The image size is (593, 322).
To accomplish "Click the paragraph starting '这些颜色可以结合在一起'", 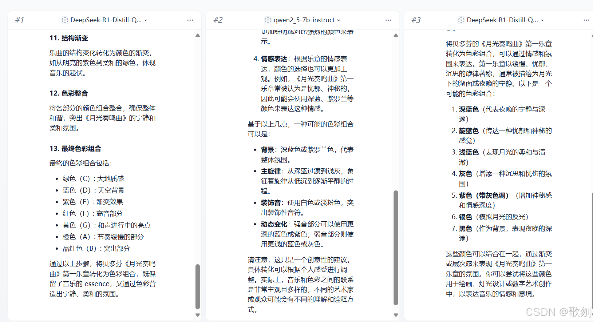I will [499, 274].
